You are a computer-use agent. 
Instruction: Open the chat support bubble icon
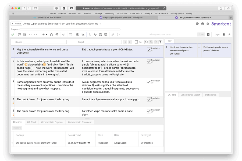click(x=197, y=24)
